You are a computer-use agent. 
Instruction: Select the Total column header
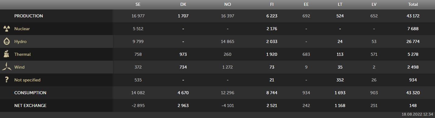click(413, 4)
